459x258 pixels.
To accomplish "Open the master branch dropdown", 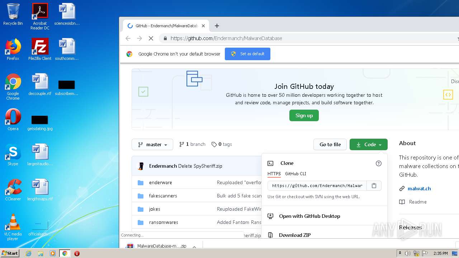I will tap(152, 144).
